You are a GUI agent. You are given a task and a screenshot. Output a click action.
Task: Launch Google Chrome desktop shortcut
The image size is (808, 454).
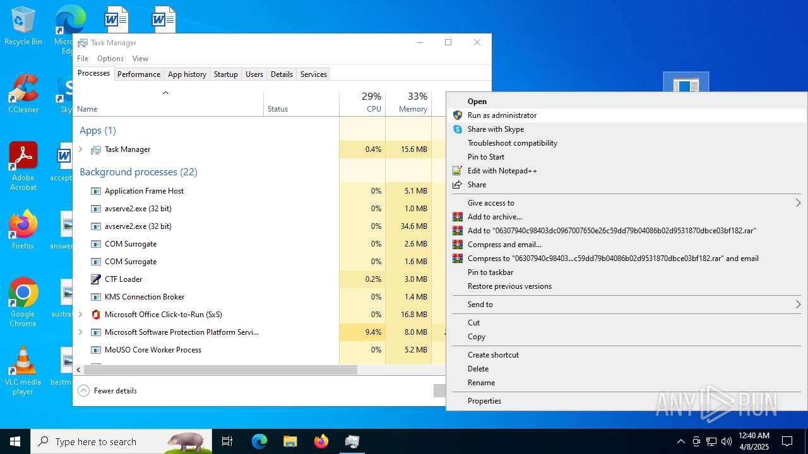[23, 303]
